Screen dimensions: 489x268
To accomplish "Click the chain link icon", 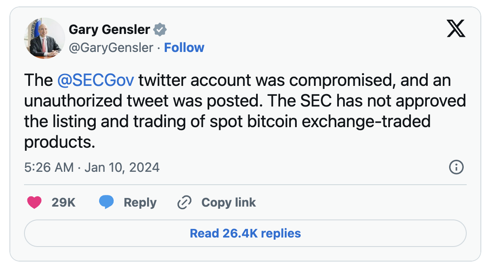I will pyautogui.click(x=184, y=202).
